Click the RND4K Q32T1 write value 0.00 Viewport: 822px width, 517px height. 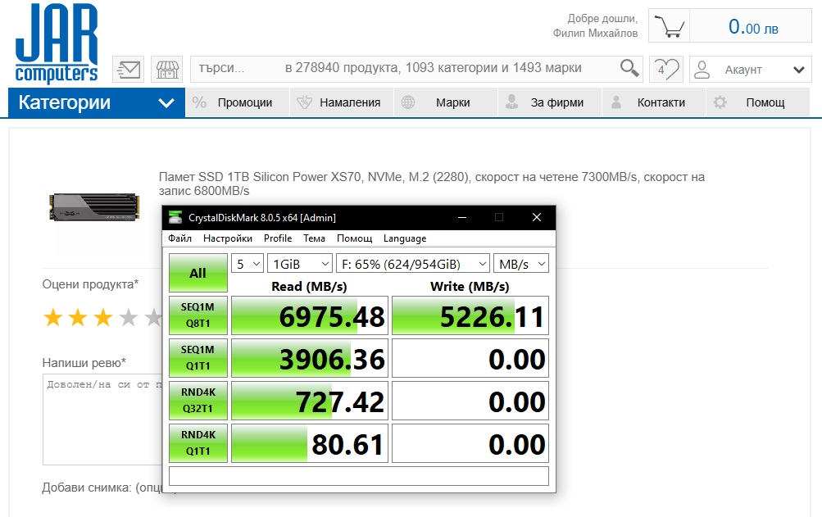[470, 401]
